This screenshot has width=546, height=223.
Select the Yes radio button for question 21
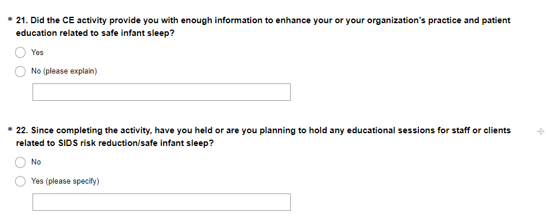pos(20,53)
